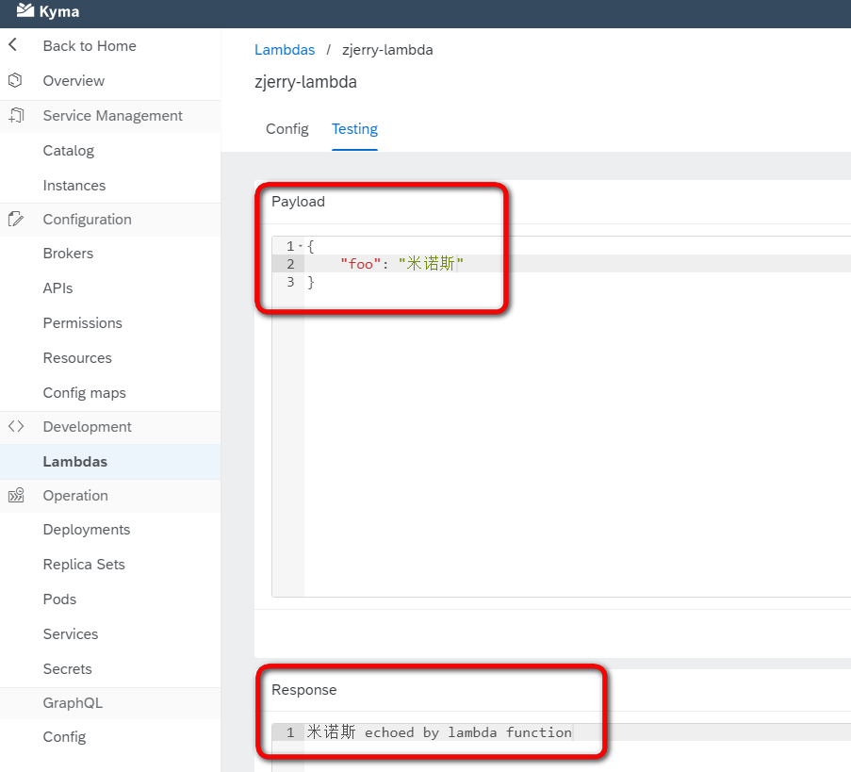Screen dimensions: 851x772
Task: Select the Lambdas sidebar entry
Action: point(74,462)
